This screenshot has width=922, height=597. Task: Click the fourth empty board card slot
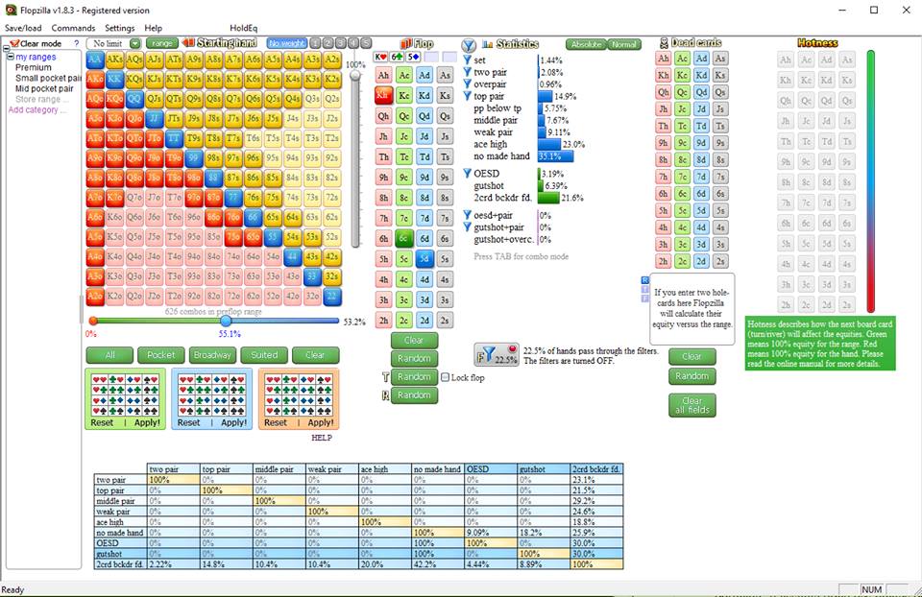pyautogui.click(x=431, y=57)
